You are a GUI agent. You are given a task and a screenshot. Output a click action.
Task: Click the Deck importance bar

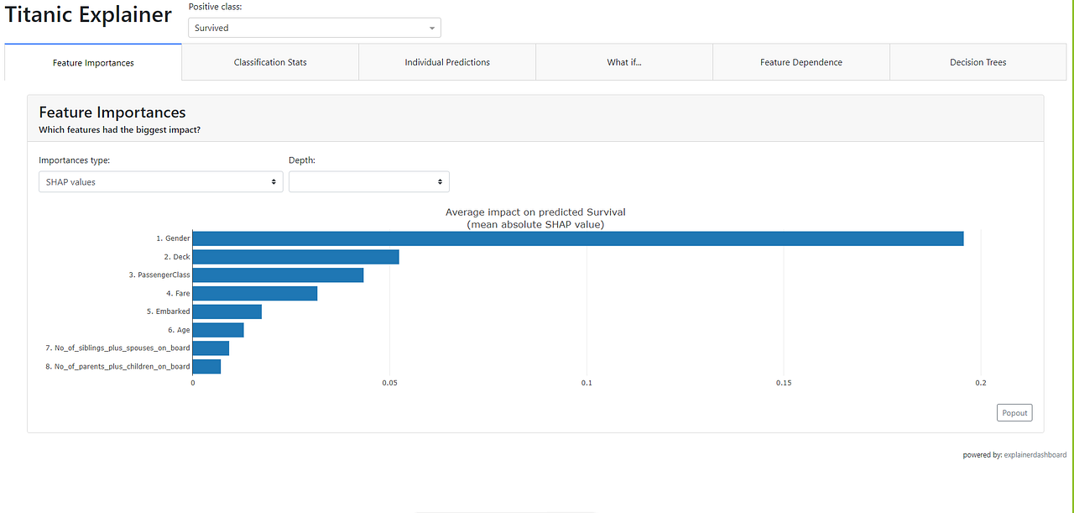click(x=295, y=256)
